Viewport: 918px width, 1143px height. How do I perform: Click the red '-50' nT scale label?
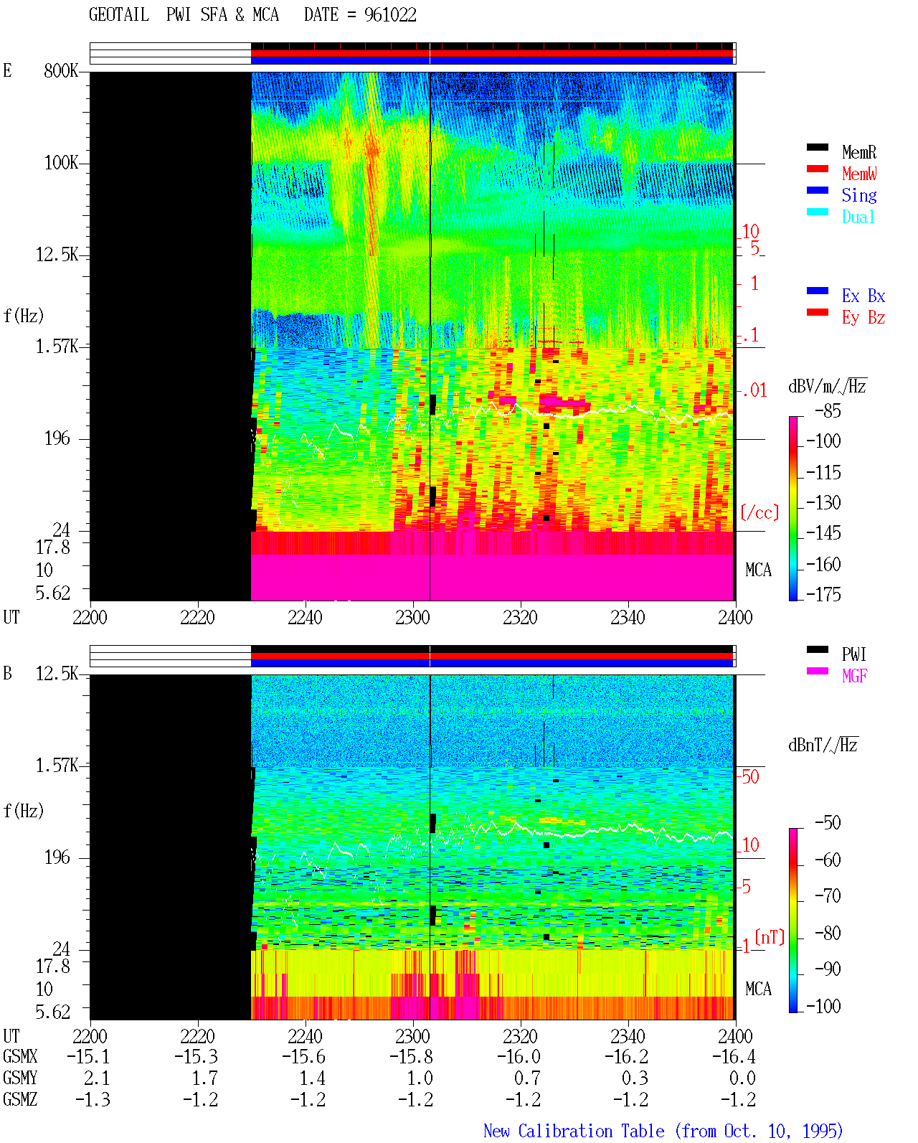(749, 777)
